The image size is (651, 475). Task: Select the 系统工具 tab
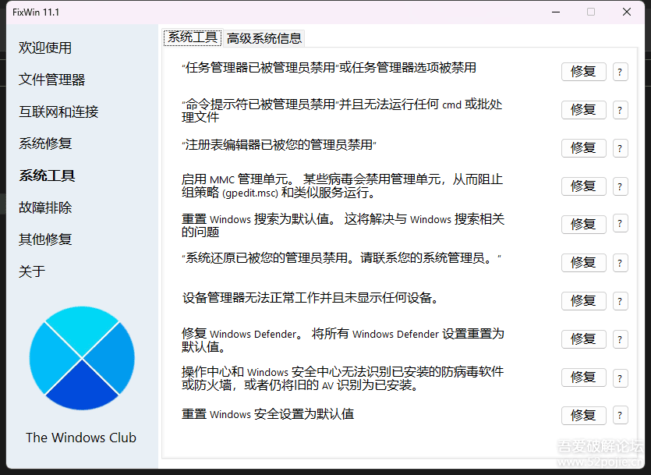click(x=192, y=36)
